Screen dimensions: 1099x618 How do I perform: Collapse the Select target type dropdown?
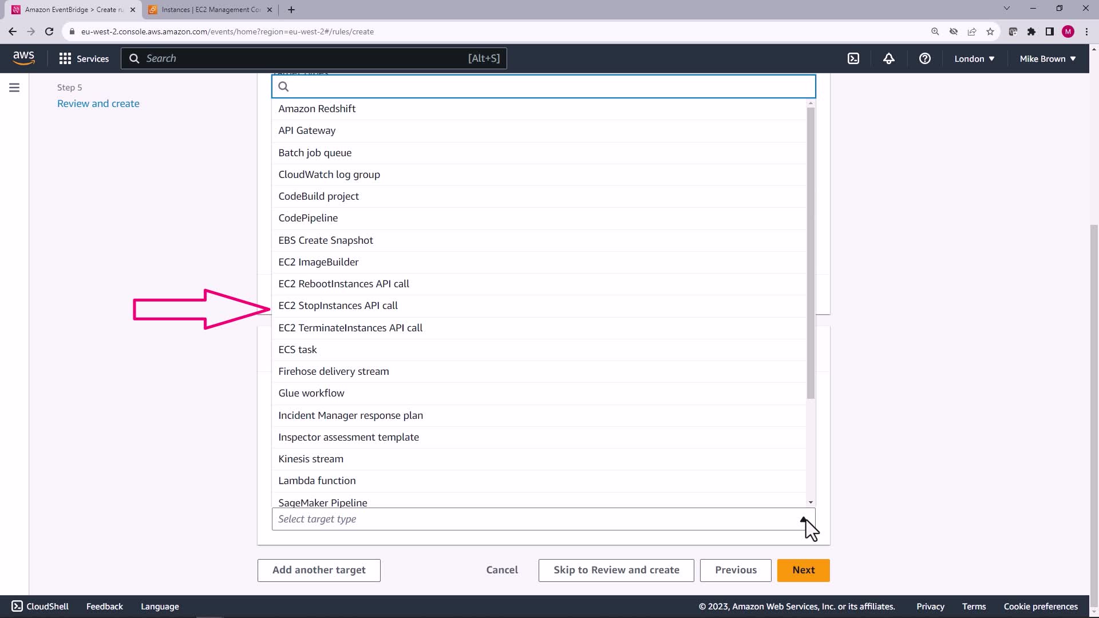point(804,519)
